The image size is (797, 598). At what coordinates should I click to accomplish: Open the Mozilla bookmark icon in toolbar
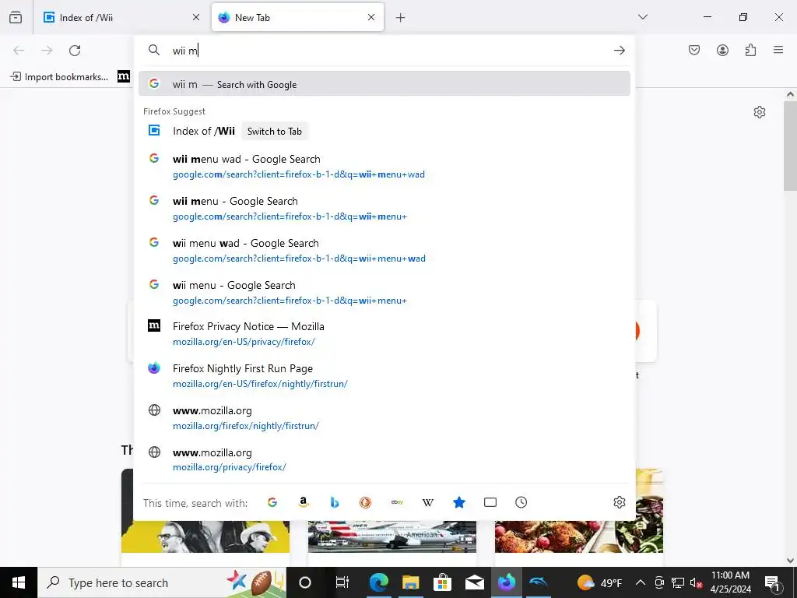pyautogui.click(x=124, y=77)
